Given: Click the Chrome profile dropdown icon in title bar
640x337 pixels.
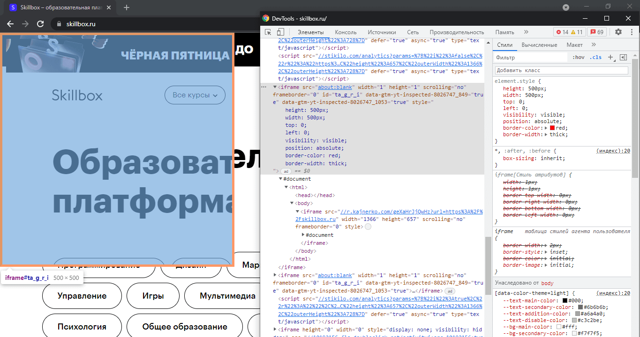Looking at the screenshot, I should [x=566, y=7].
